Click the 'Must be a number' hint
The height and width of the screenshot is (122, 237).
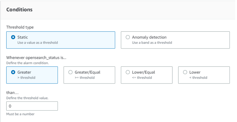coord(20,114)
